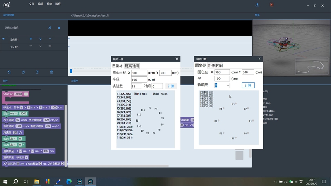Open File Explorer from taskbar
This screenshot has height=186, width=331.
[x=37, y=181]
